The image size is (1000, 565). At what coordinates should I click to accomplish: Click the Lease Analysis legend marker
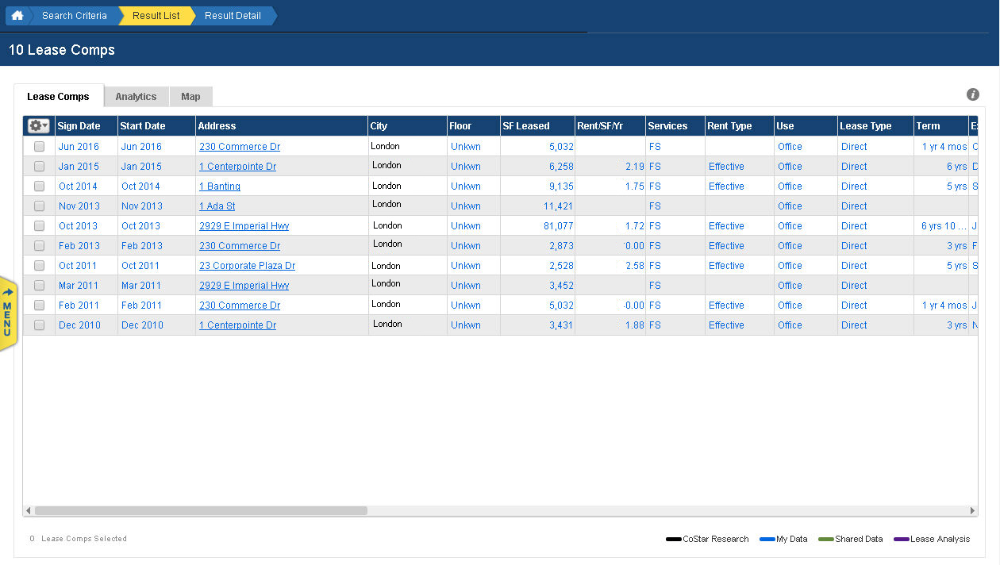900,539
